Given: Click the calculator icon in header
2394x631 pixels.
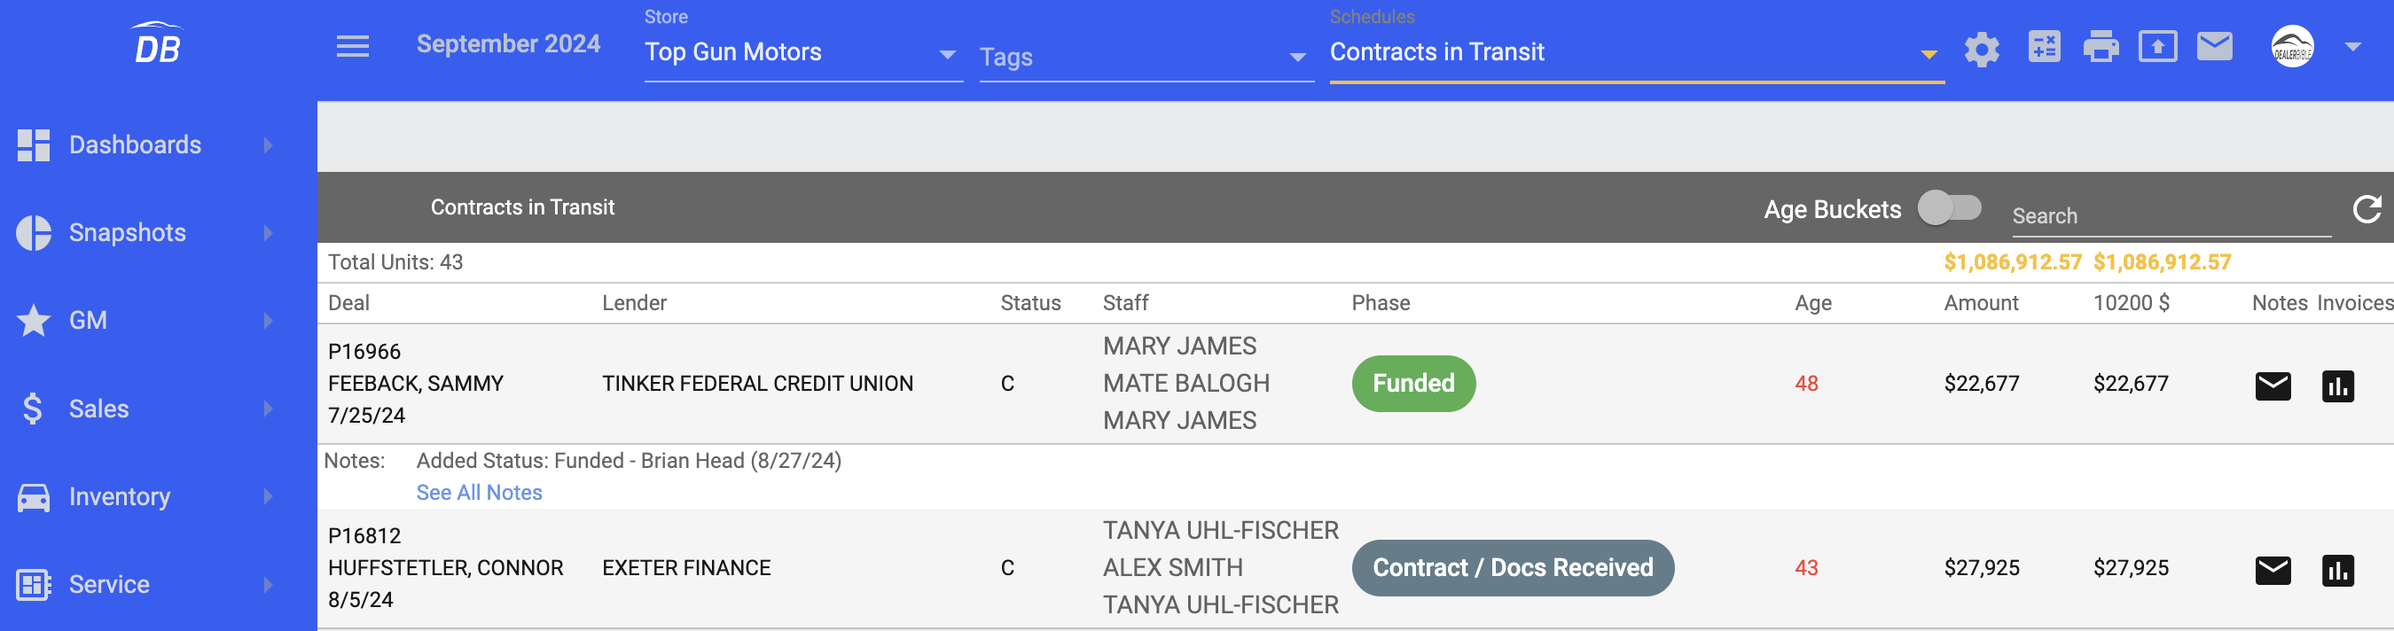Looking at the screenshot, I should pos(2044,46).
